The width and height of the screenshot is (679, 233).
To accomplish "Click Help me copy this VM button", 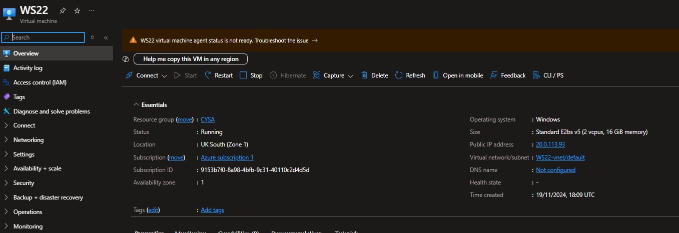I will pyautogui.click(x=191, y=59).
